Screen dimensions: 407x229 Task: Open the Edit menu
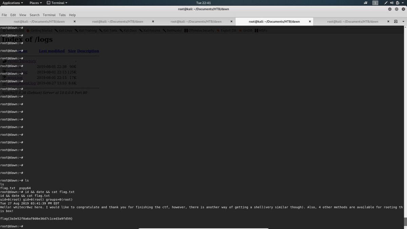13,15
